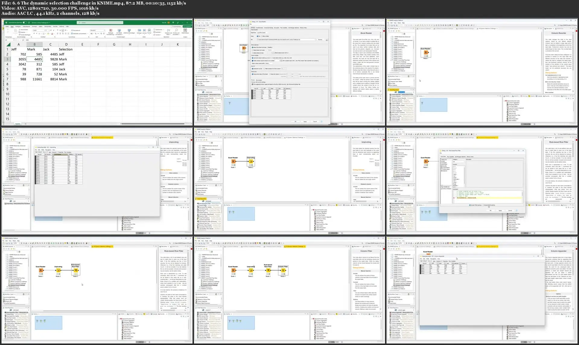Toggle 'Table contains column names in row' checkbox

click(253, 61)
